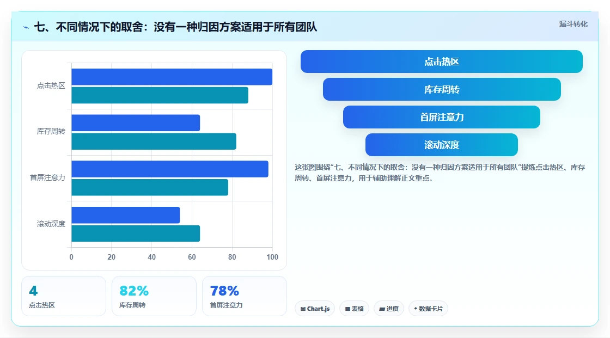Click the blue bar for 库存周转

pos(136,123)
